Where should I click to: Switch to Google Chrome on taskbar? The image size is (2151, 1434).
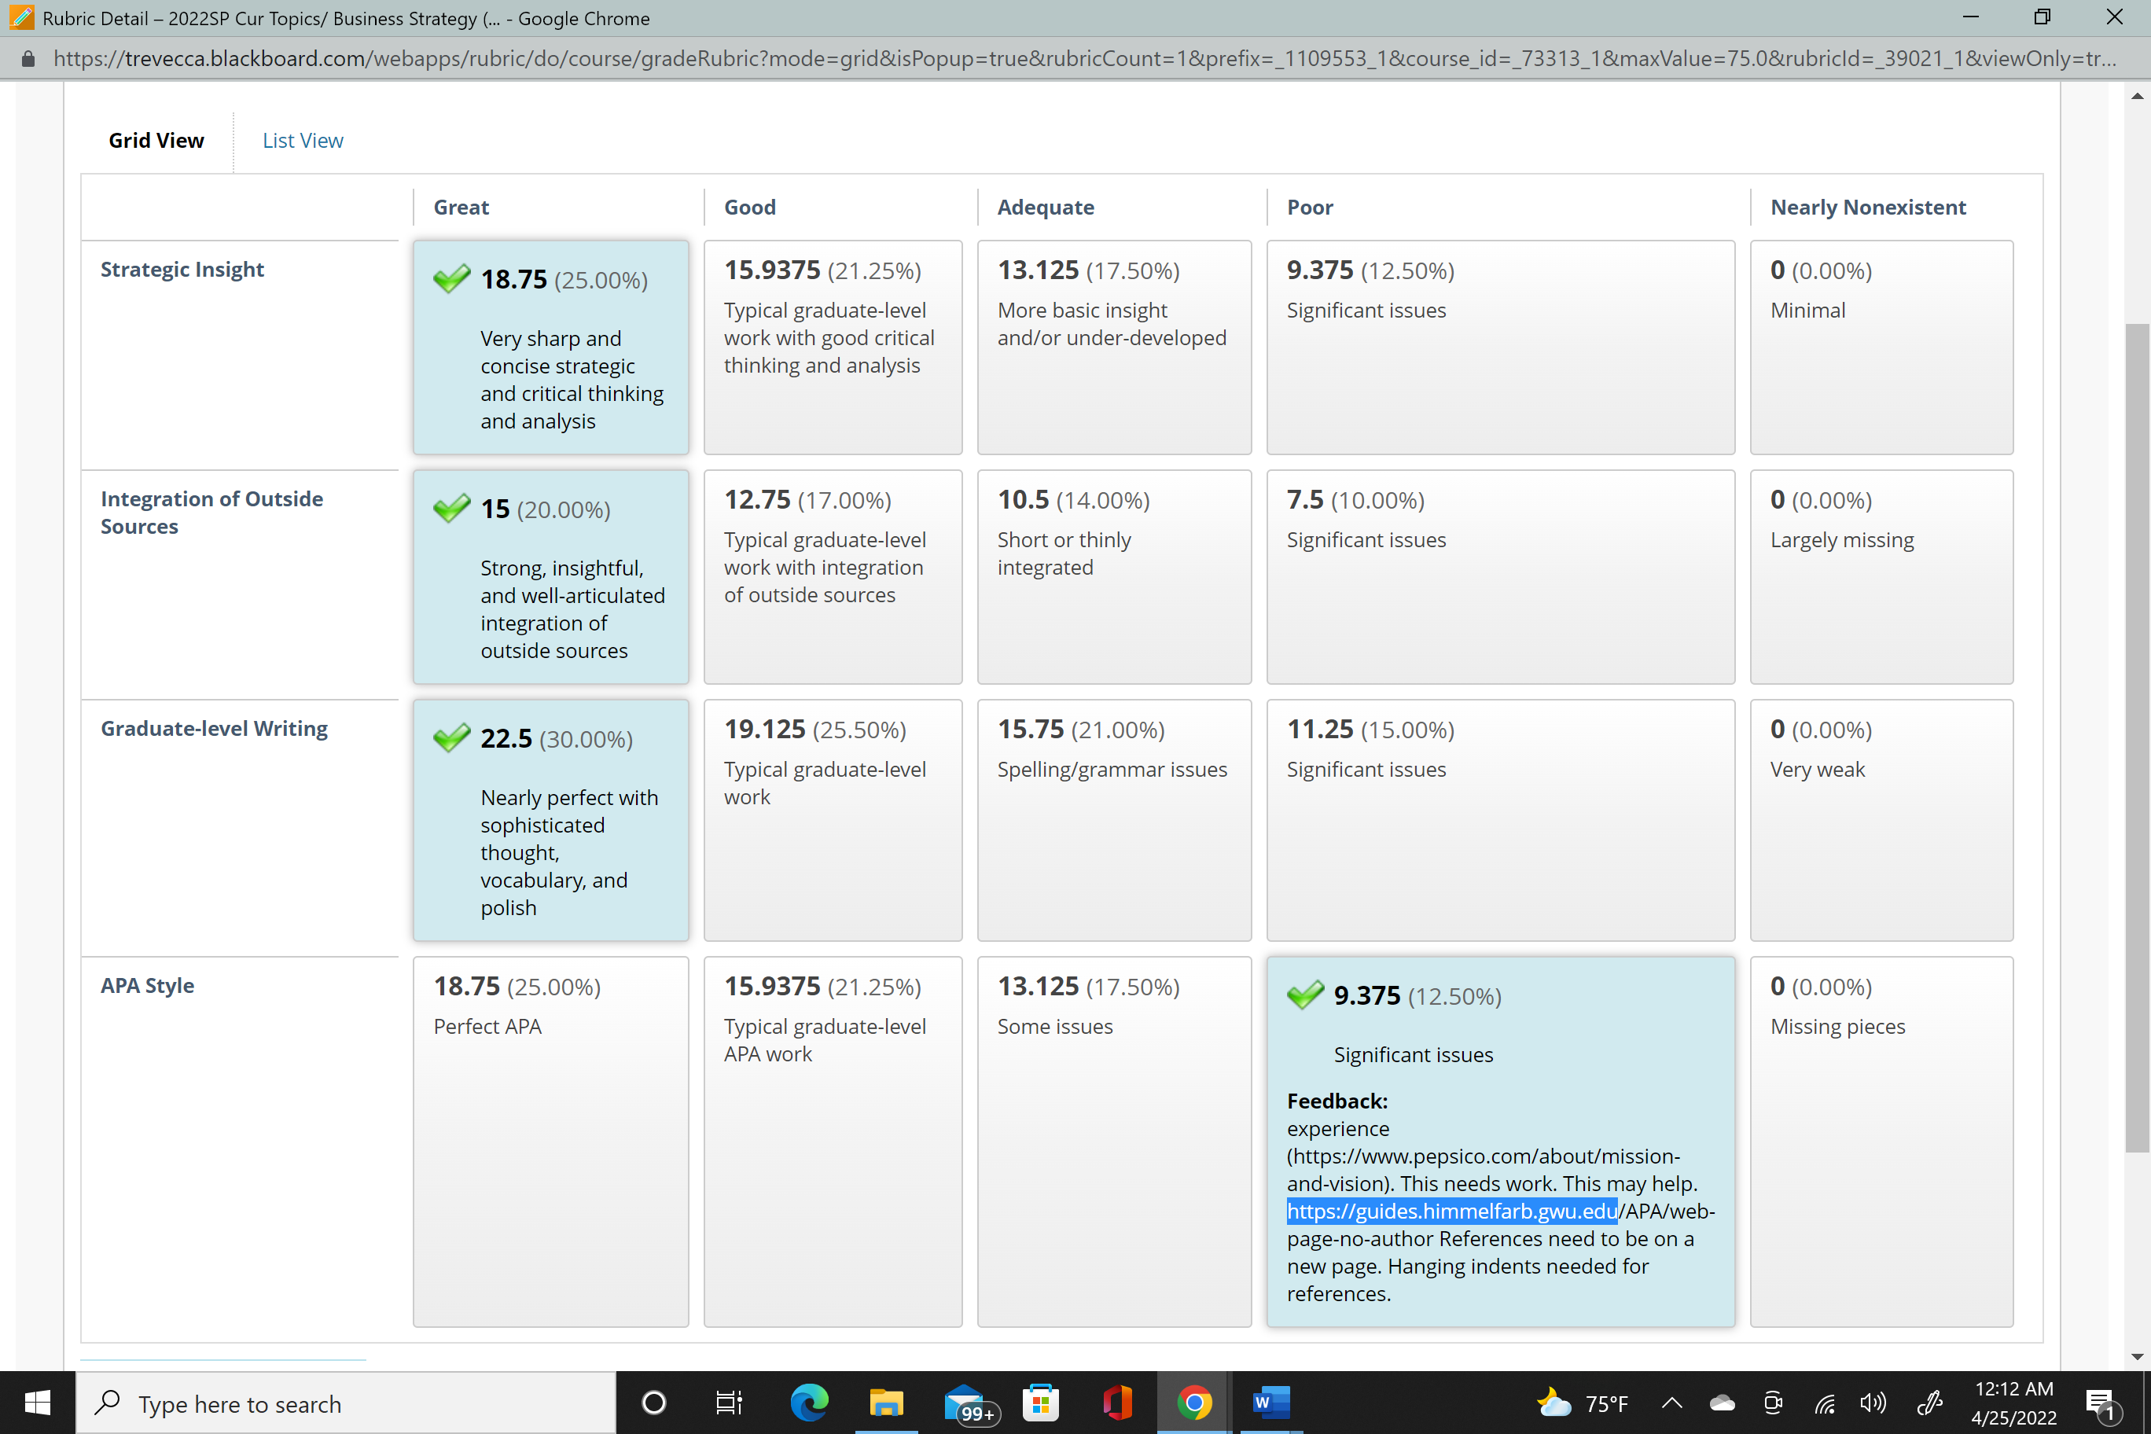tap(1193, 1402)
